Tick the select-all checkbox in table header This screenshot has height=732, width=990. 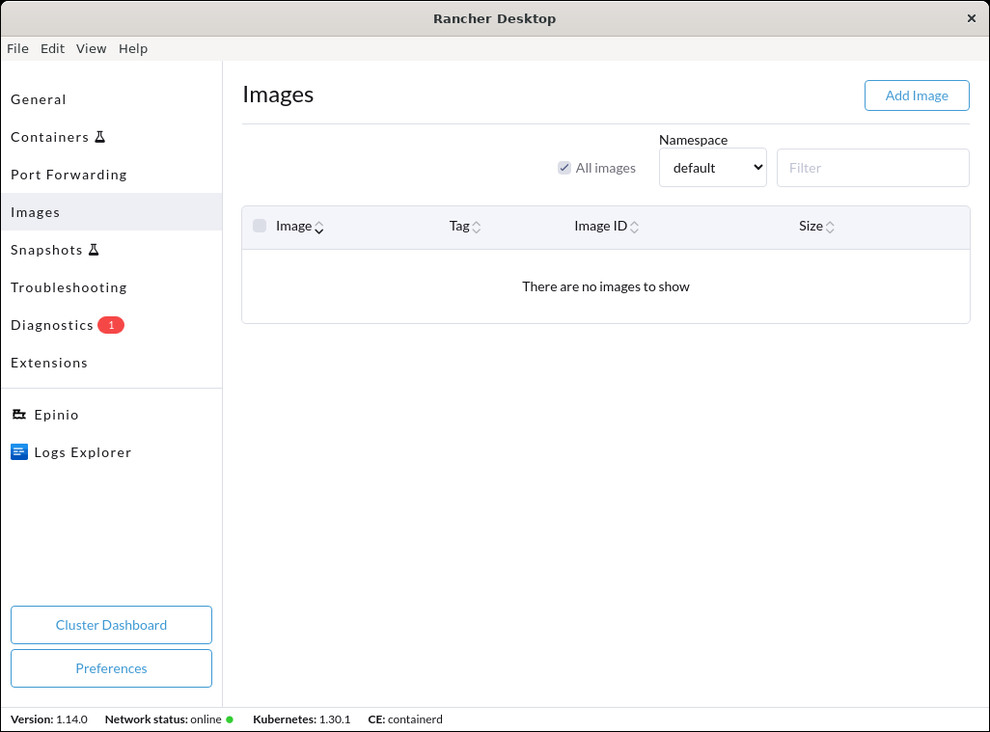click(x=260, y=226)
